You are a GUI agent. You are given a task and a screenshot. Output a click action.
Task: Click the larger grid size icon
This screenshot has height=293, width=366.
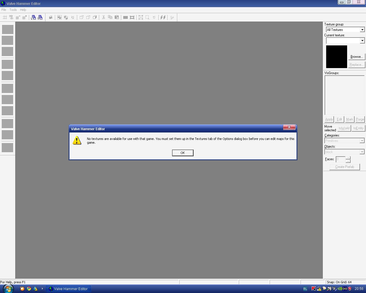tap(25, 17)
